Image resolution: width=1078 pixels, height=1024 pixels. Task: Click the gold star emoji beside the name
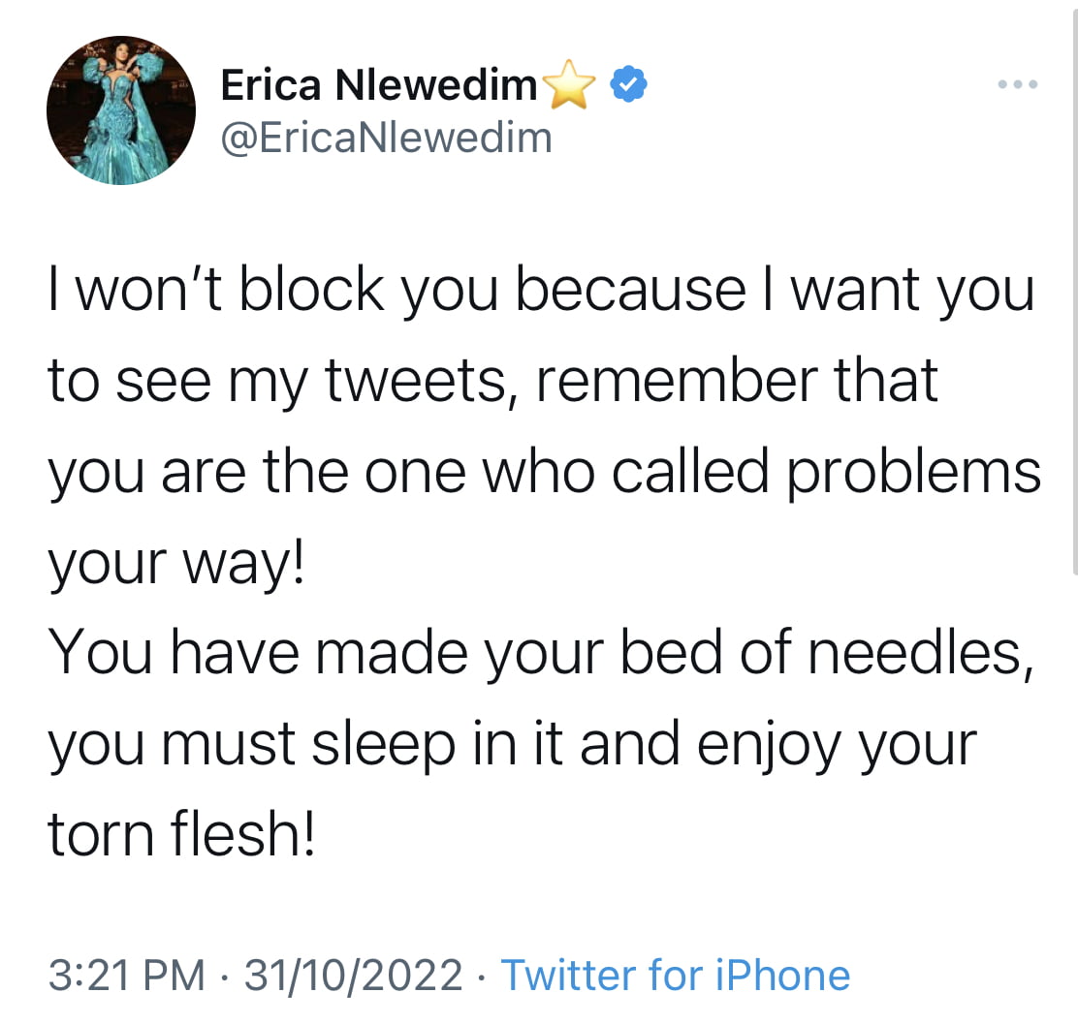point(569,84)
